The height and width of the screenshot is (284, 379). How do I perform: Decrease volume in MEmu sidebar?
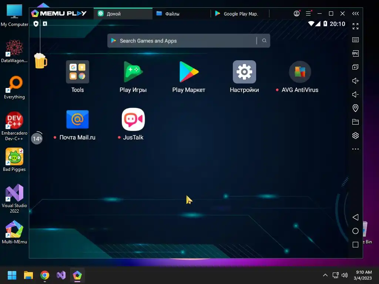tap(355, 94)
